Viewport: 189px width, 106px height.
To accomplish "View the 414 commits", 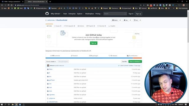I will [55, 56].
